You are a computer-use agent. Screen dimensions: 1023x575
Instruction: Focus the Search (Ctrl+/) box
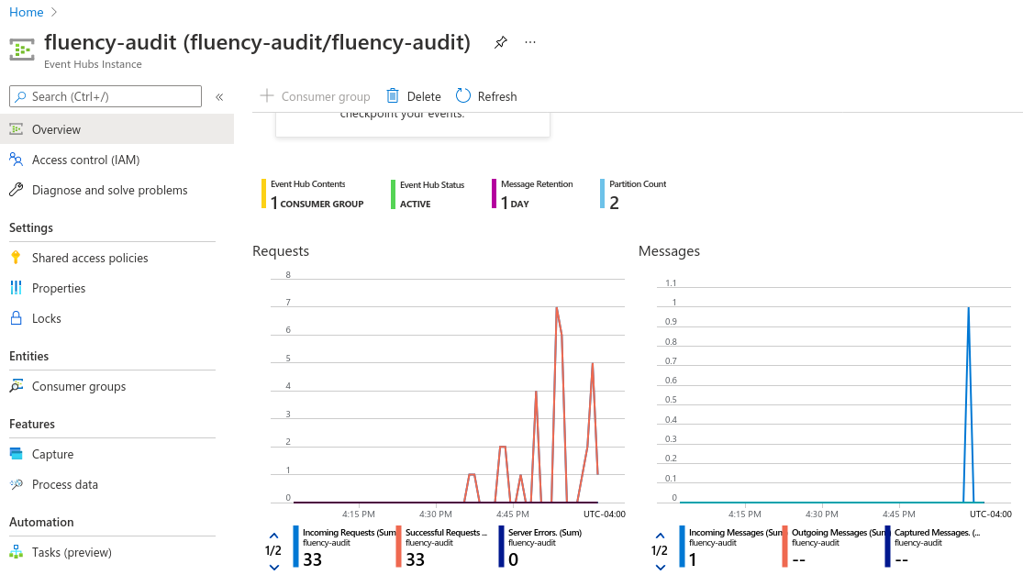[106, 96]
